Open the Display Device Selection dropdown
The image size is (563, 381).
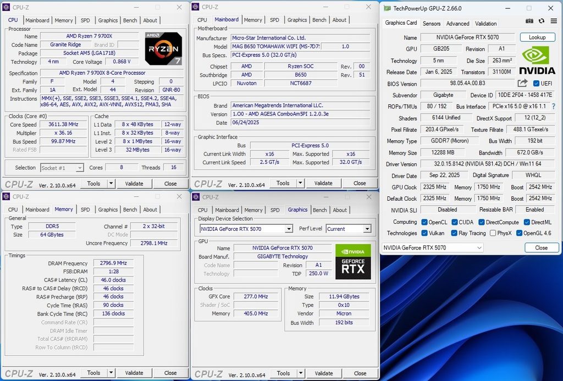[x=289, y=229]
